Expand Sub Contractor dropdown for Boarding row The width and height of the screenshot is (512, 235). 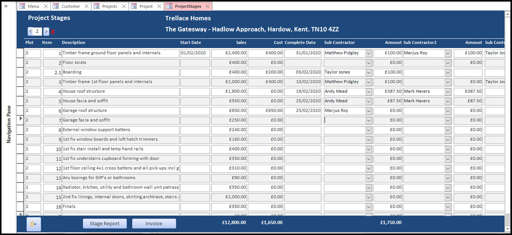pos(369,72)
